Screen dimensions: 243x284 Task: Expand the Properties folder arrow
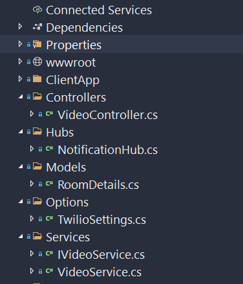(20, 44)
